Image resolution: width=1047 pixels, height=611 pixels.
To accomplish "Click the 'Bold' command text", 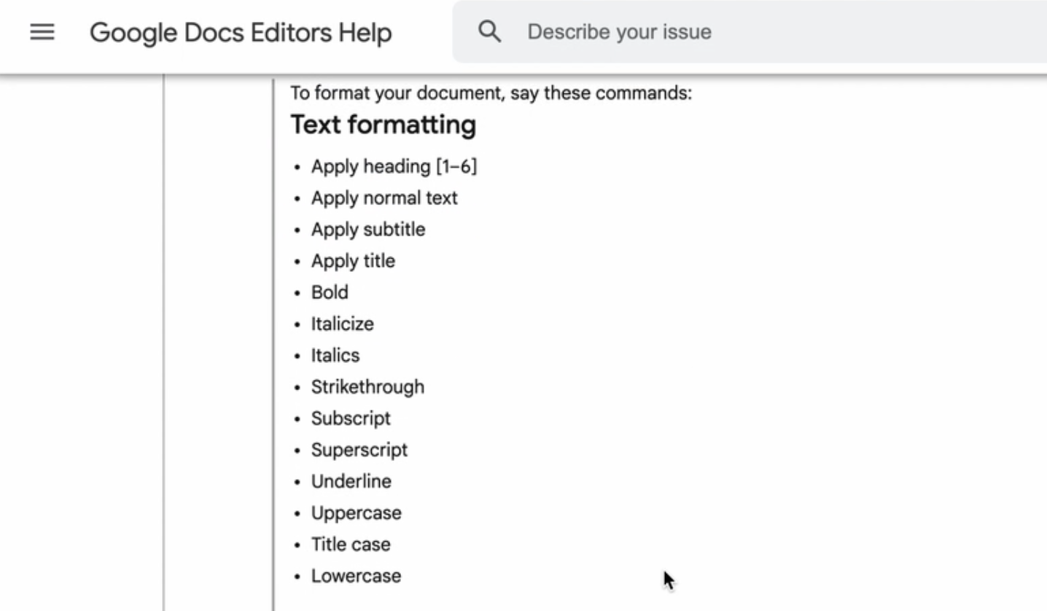I will [330, 292].
